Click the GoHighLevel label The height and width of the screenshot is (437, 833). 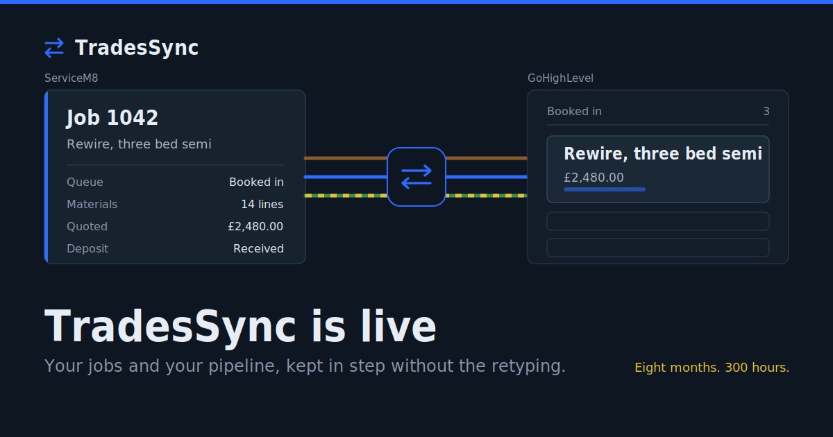pyautogui.click(x=560, y=78)
